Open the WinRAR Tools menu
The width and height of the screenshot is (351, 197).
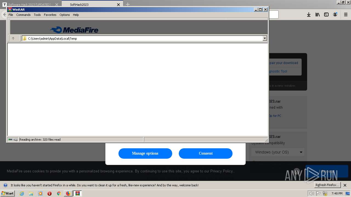37,15
